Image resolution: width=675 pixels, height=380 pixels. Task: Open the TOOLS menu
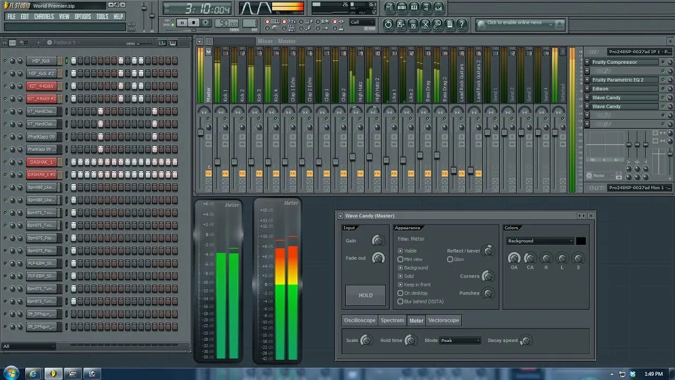coord(102,17)
